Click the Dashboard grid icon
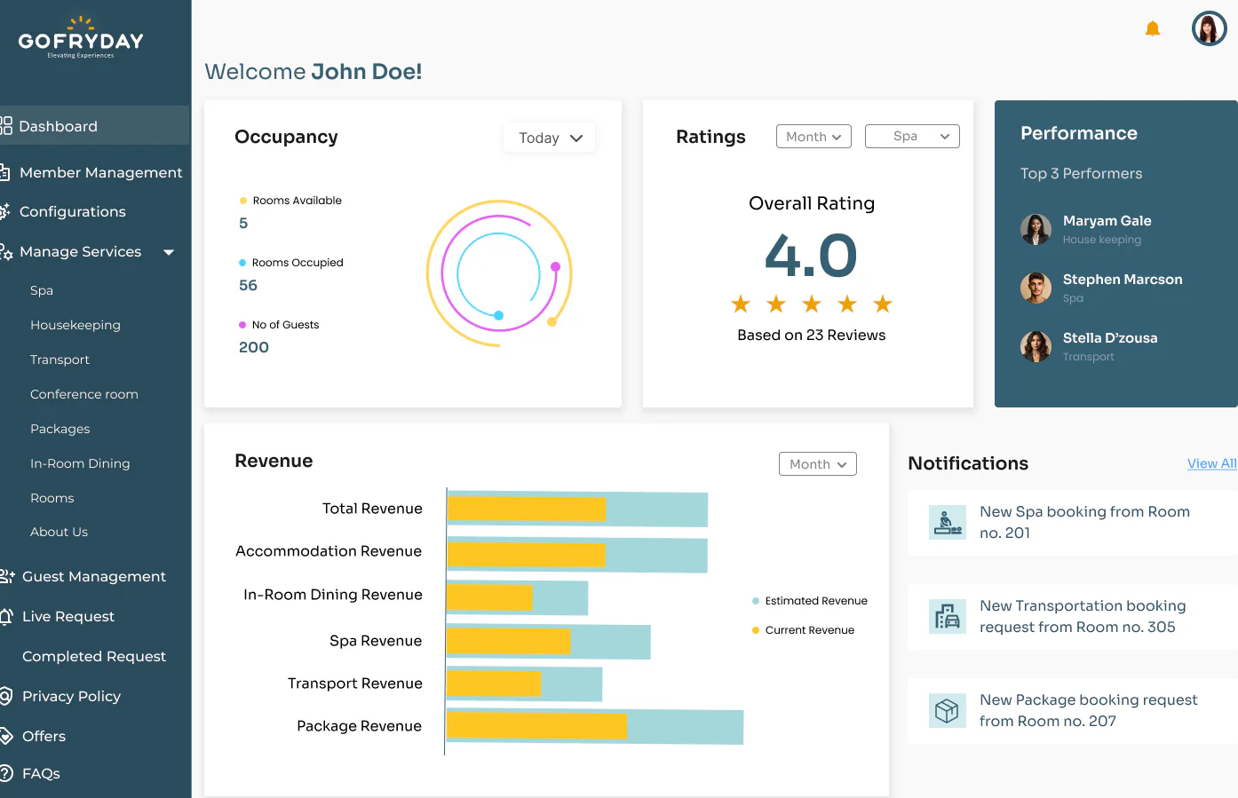This screenshot has height=798, width=1238. coord(5,126)
